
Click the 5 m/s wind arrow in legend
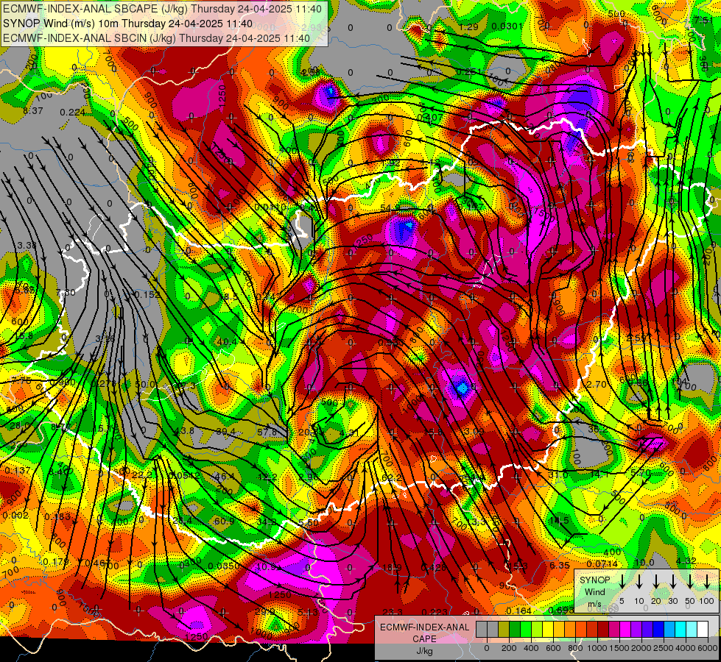pos(622,581)
